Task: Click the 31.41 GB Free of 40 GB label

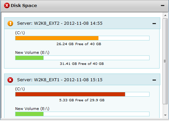Action: pos(82,64)
